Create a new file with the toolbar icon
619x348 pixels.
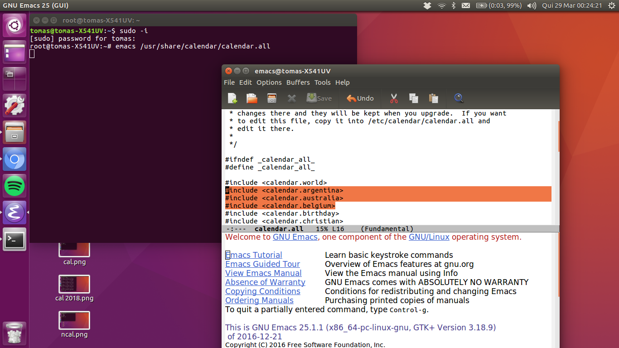[232, 98]
